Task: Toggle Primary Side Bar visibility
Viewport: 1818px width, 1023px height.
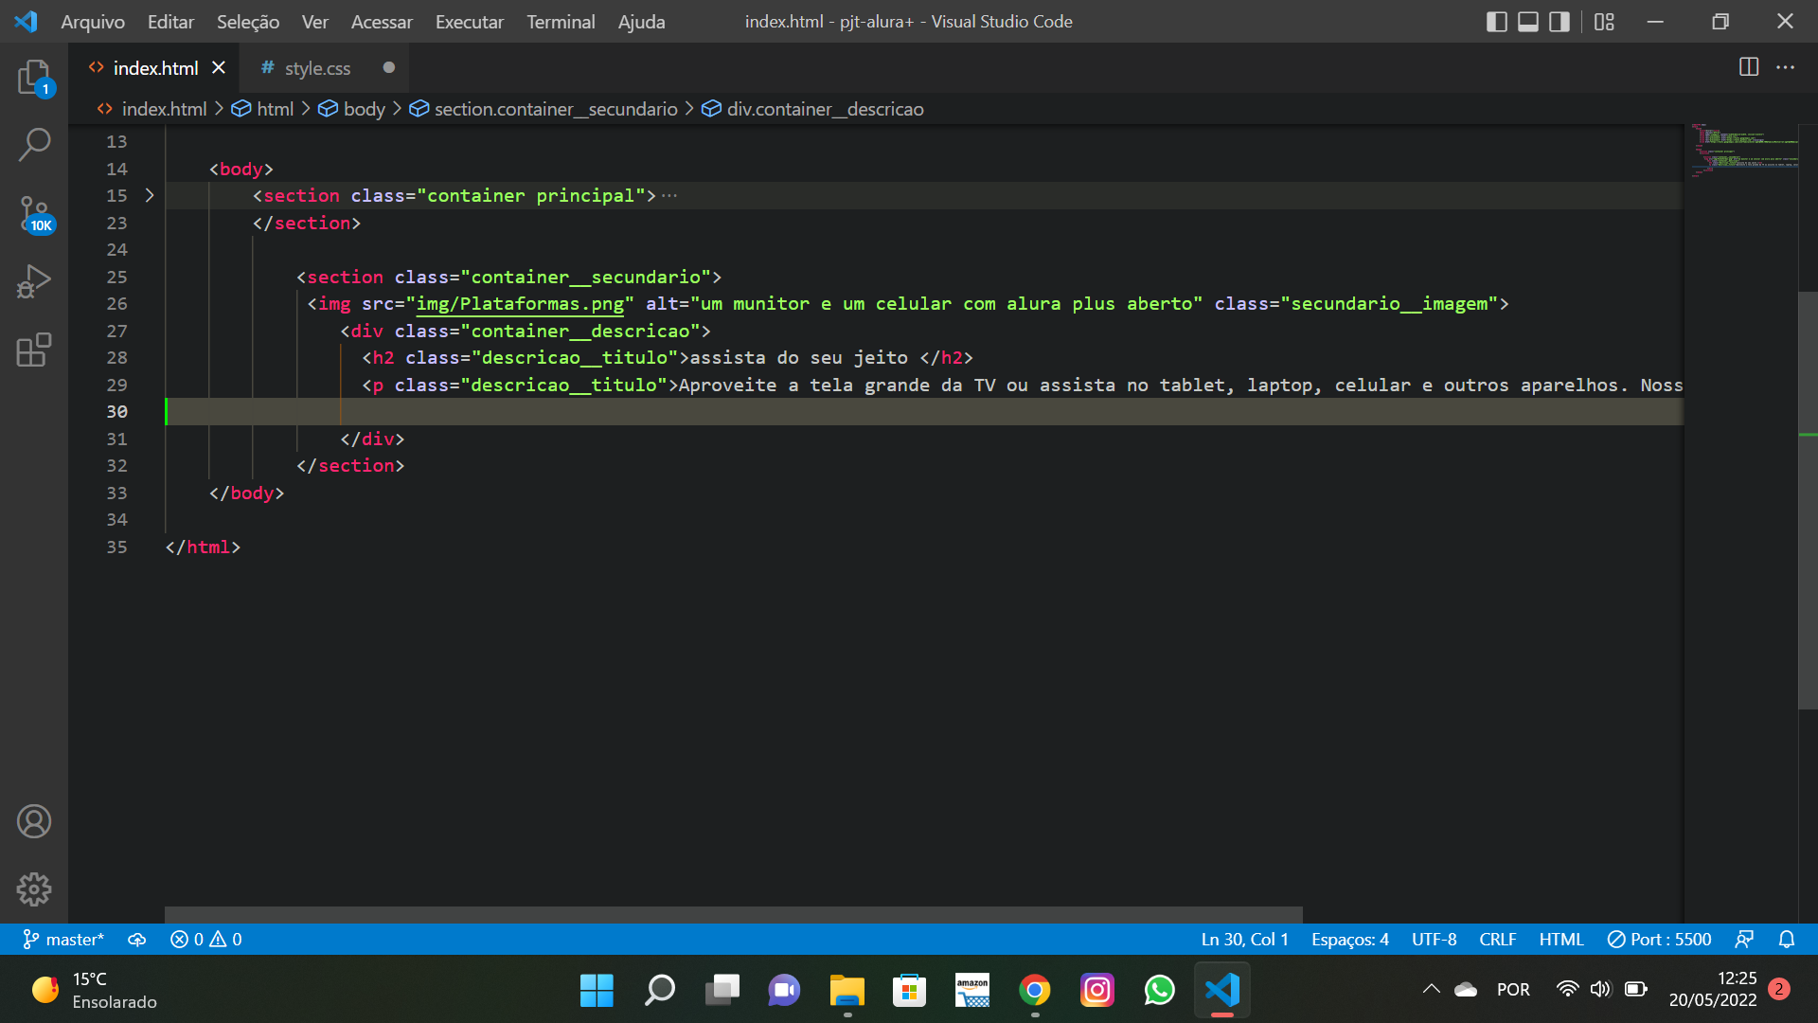Action: point(1497,21)
